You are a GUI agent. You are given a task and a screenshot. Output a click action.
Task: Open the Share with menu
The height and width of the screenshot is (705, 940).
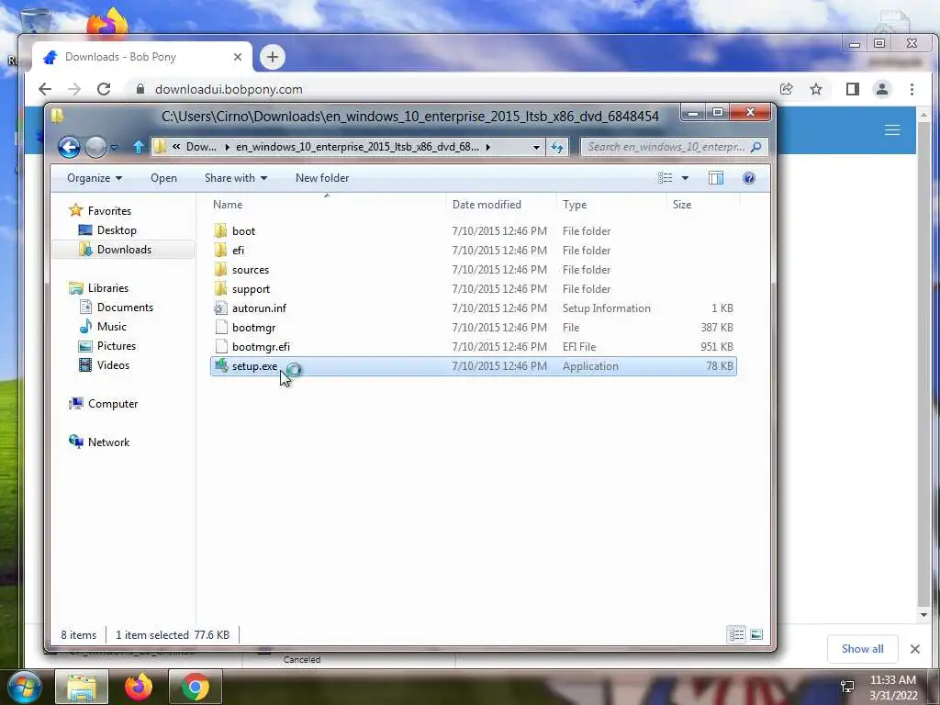236,178
